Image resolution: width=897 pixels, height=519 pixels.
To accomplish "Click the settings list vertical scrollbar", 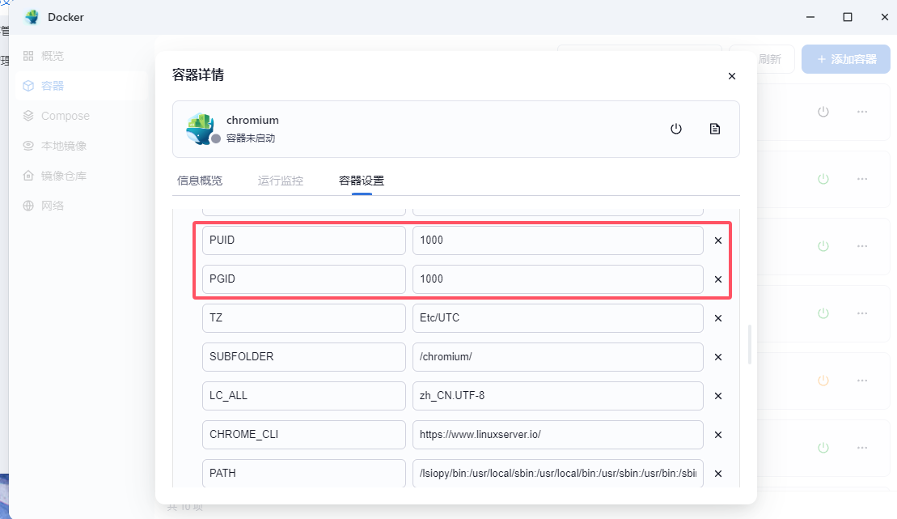I will (x=749, y=344).
